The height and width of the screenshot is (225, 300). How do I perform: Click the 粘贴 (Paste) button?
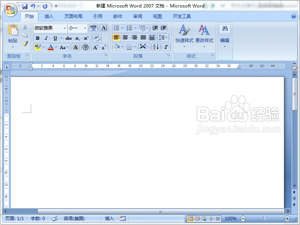13,33
